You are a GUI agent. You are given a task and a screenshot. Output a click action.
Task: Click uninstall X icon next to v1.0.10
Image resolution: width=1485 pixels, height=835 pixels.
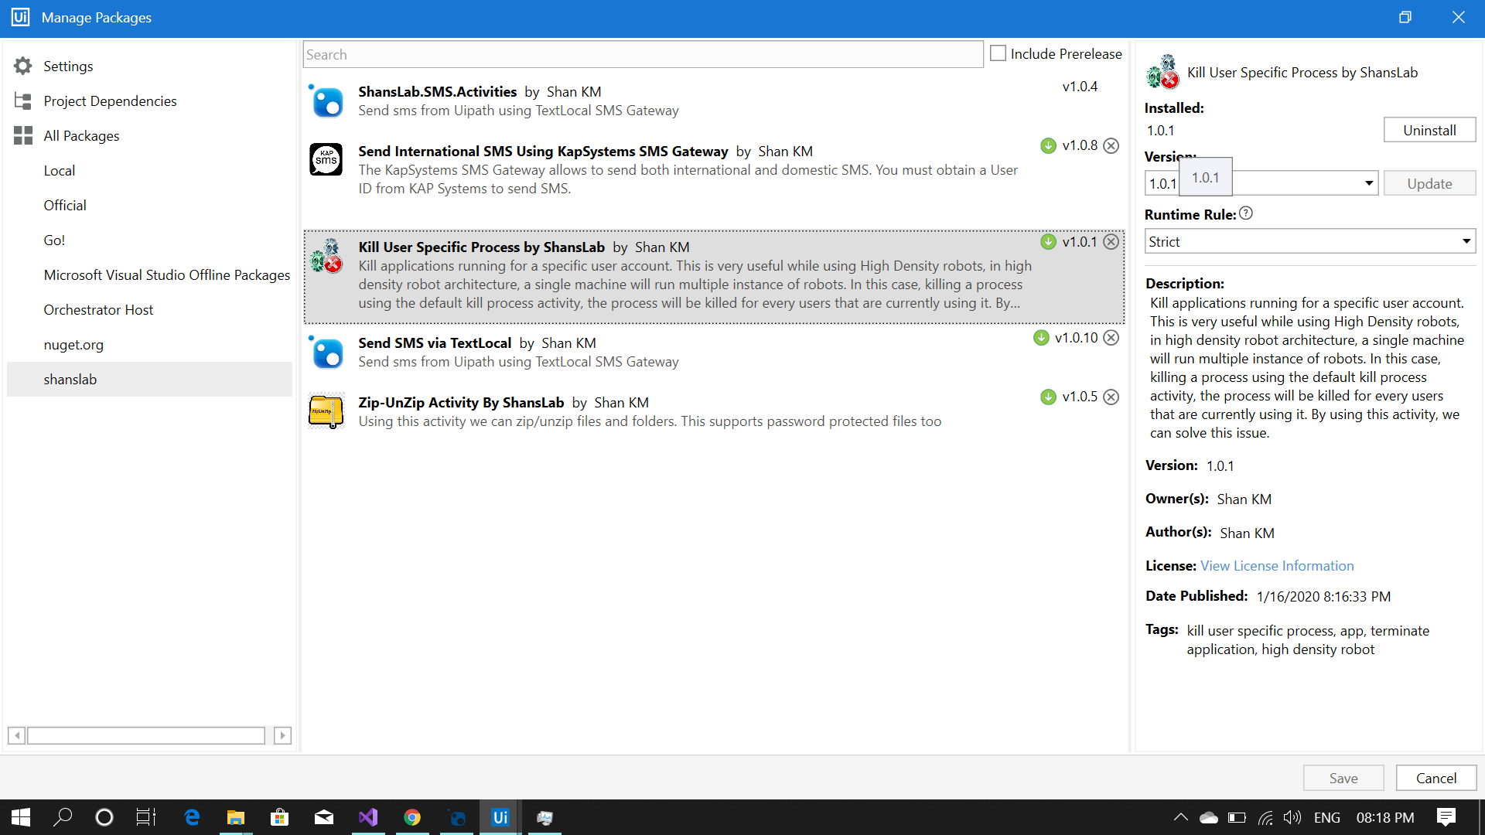[x=1111, y=338]
